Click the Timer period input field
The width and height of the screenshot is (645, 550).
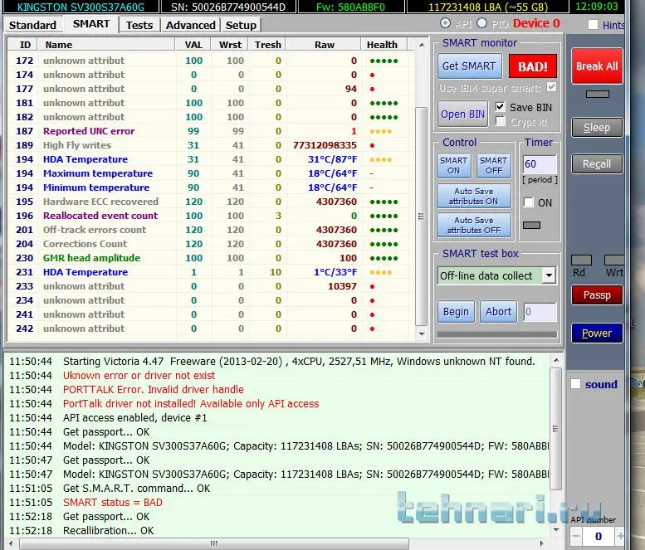coord(540,164)
